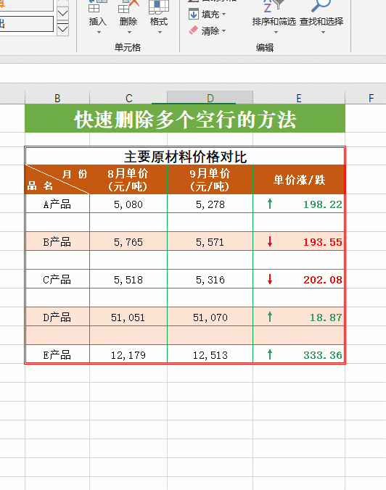Click the 清除 (Clear) eraser icon
This screenshot has height=490, width=386.
pyautogui.click(x=194, y=30)
